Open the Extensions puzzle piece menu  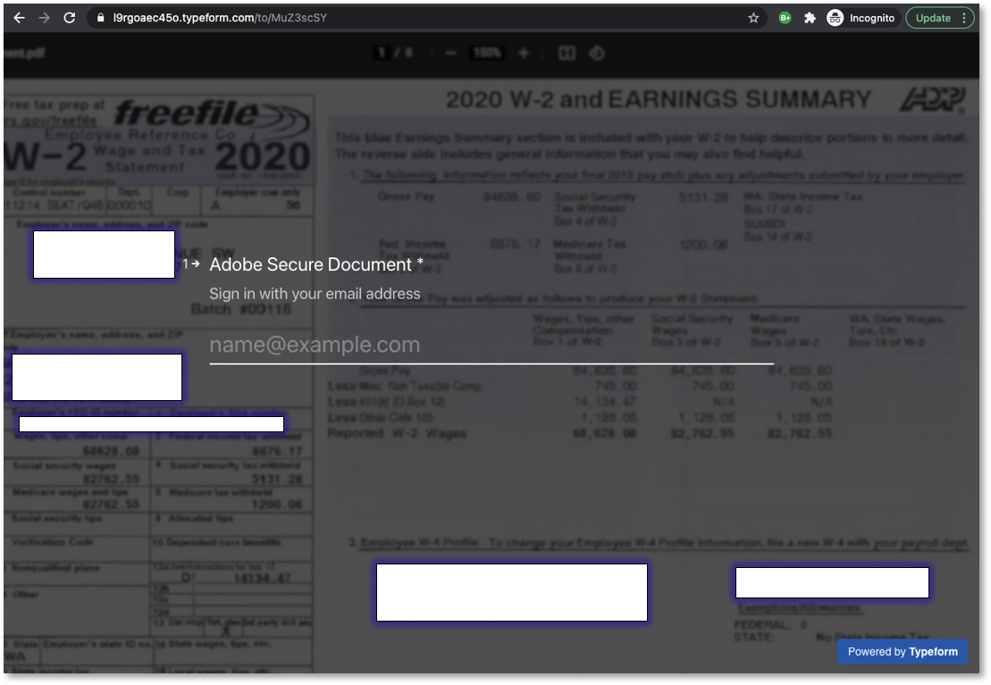click(810, 18)
